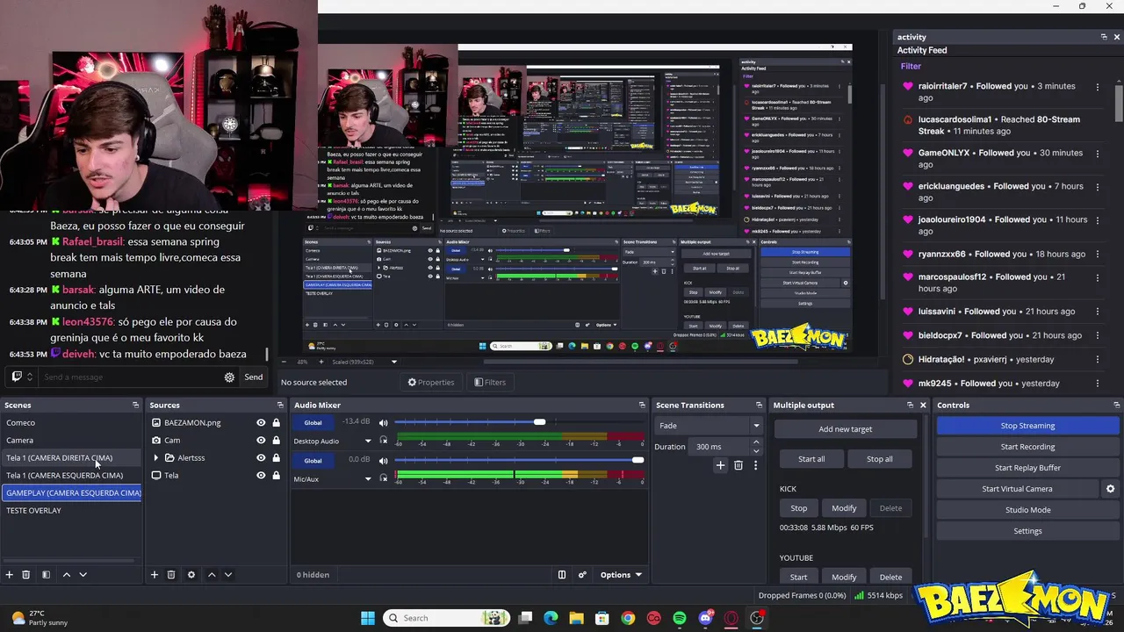Select Tela 1 (CAMERA DIREITA CIMA) scene
This screenshot has height=632, width=1124.
tap(71, 457)
